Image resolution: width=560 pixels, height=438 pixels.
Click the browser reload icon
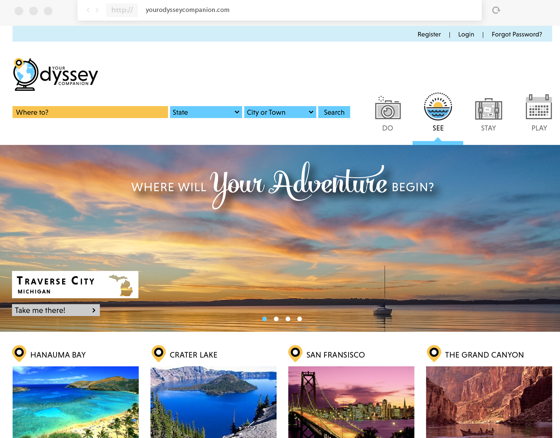click(x=496, y=10)
